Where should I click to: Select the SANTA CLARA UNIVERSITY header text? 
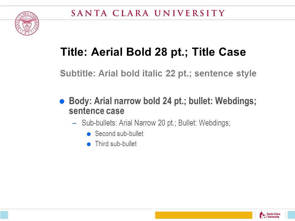point(148,13)
